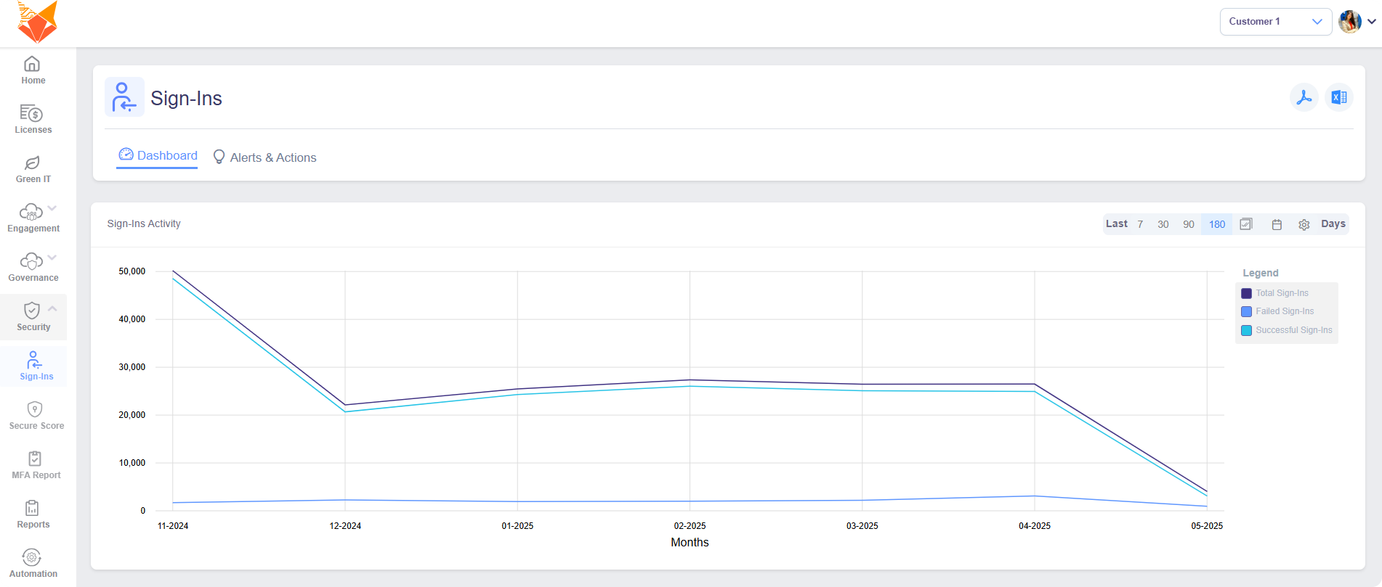Open the Green IT section
Screen dimensions: 1382x587
point(33,168)
